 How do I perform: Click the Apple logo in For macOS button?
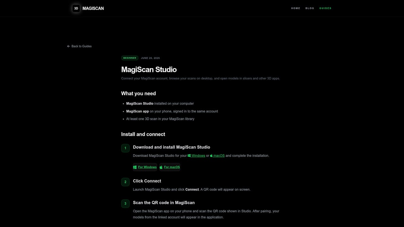161,167
